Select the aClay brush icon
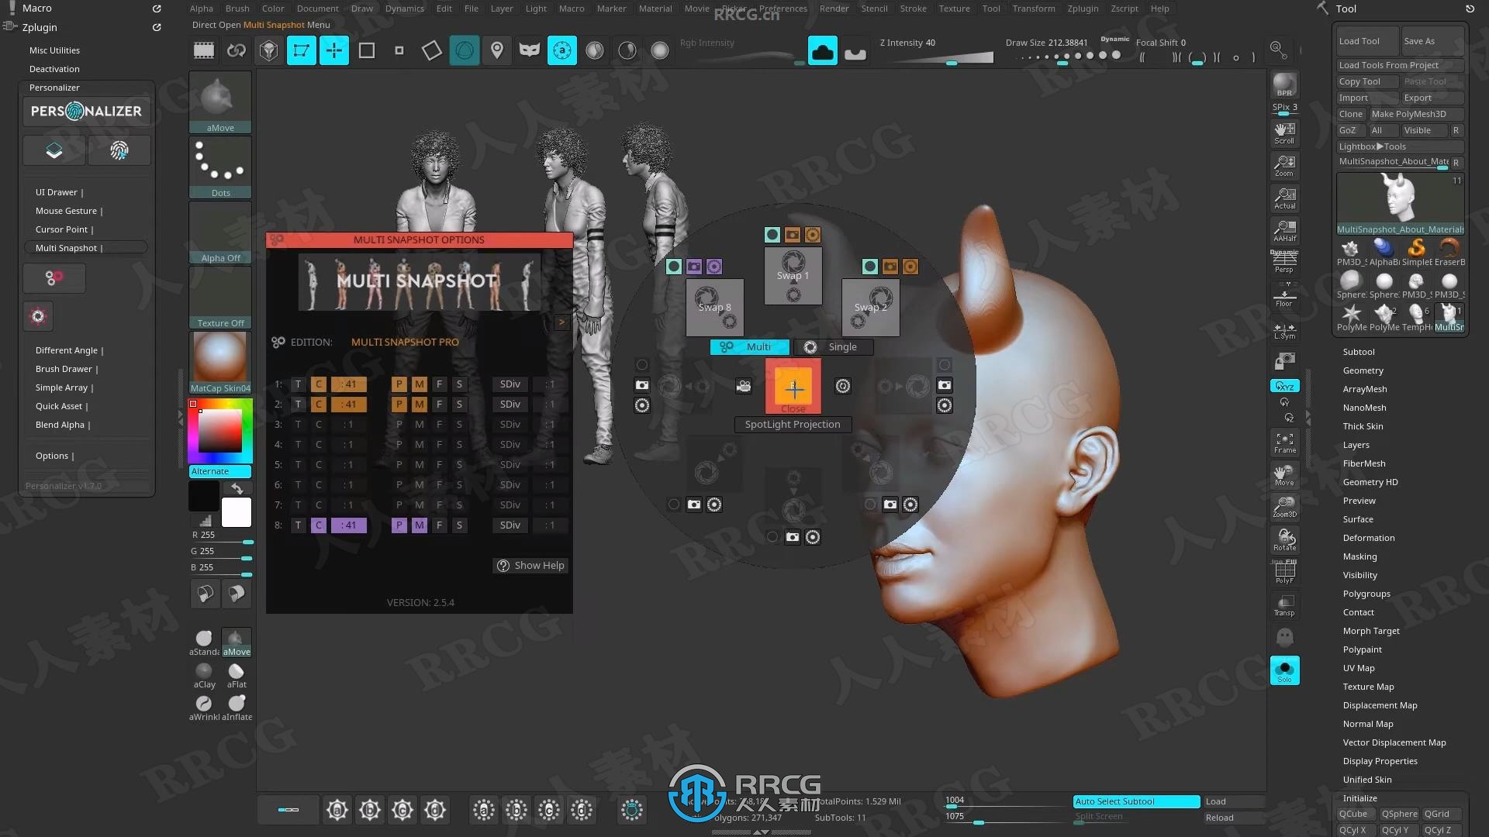Viewport: 1489px width, 837px height. (x=204, y=675)
